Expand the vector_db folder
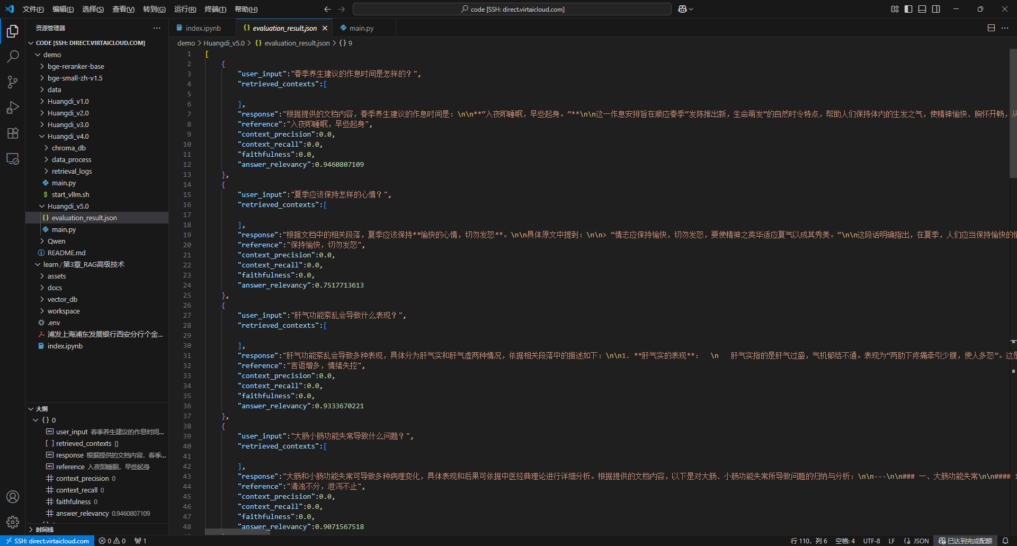 97,299
